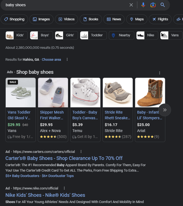The height and width of the screenshot is (206, 183).
Task: Start voice search with microphone icon
Action: coord(143,5)
